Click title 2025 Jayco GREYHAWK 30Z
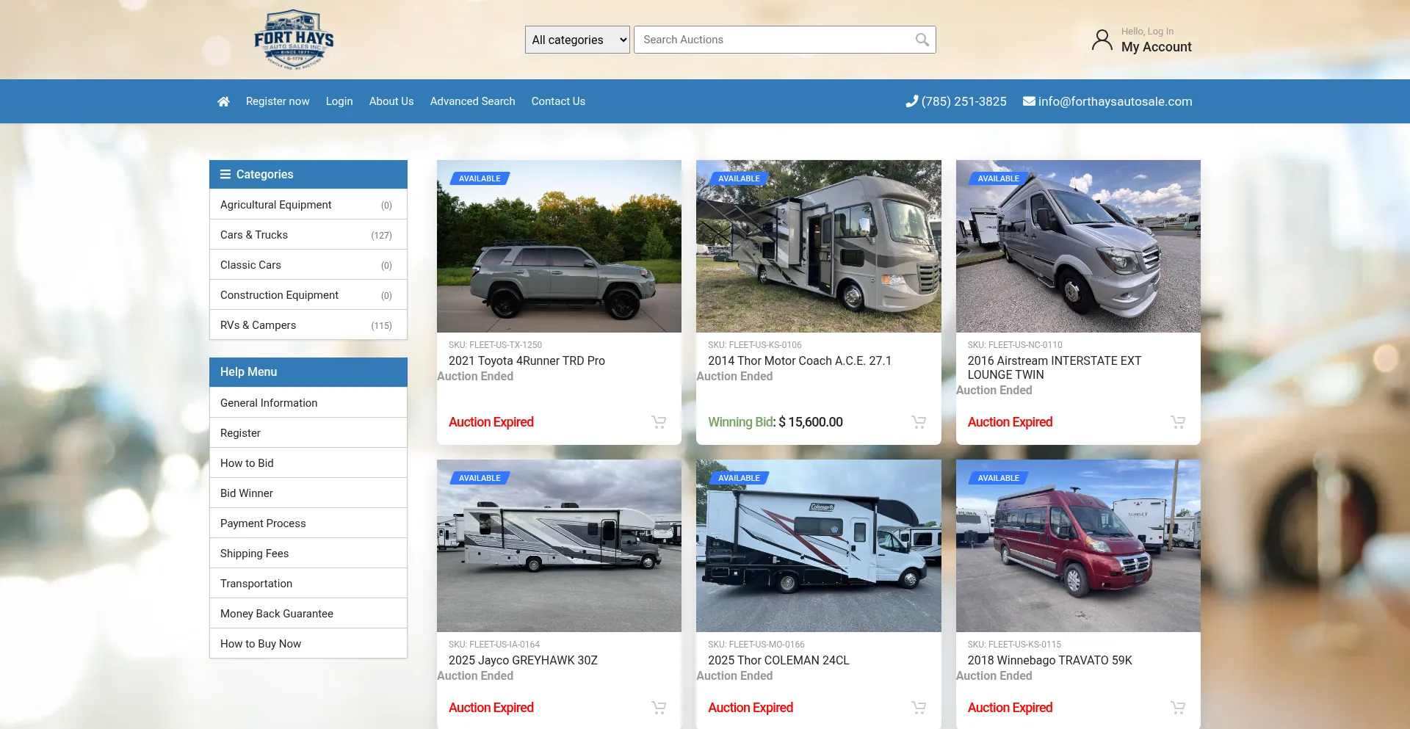Image resolution: width=1410 pixels, height=729 pixels. tap(523, 661)
